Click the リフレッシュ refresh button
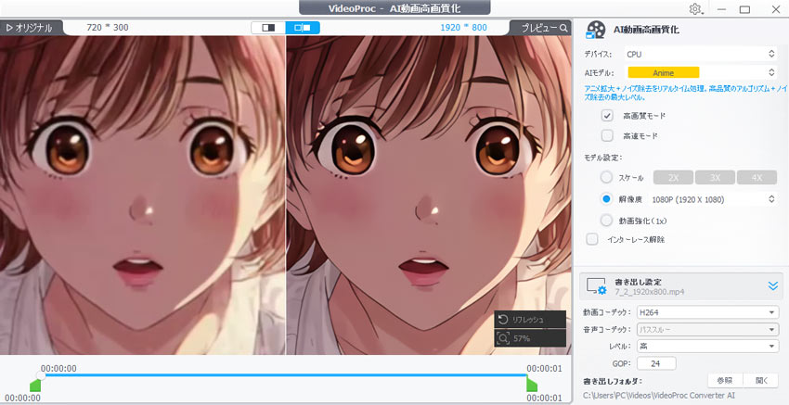 (530, 320)
